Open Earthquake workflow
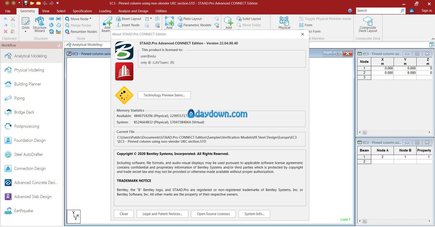This screenshot has width=435, height=227. click(x=31, y=211)
